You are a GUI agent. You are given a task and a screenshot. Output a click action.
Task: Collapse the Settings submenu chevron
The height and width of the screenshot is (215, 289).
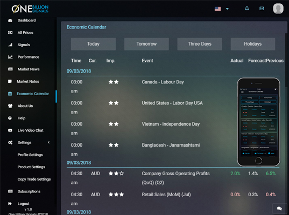pos(48,142)
